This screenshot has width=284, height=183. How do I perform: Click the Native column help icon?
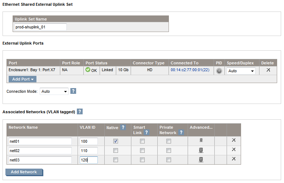click(x=123, y=128)
